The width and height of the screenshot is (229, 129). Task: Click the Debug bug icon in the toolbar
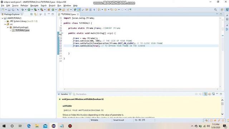click(x=23, y=10)
